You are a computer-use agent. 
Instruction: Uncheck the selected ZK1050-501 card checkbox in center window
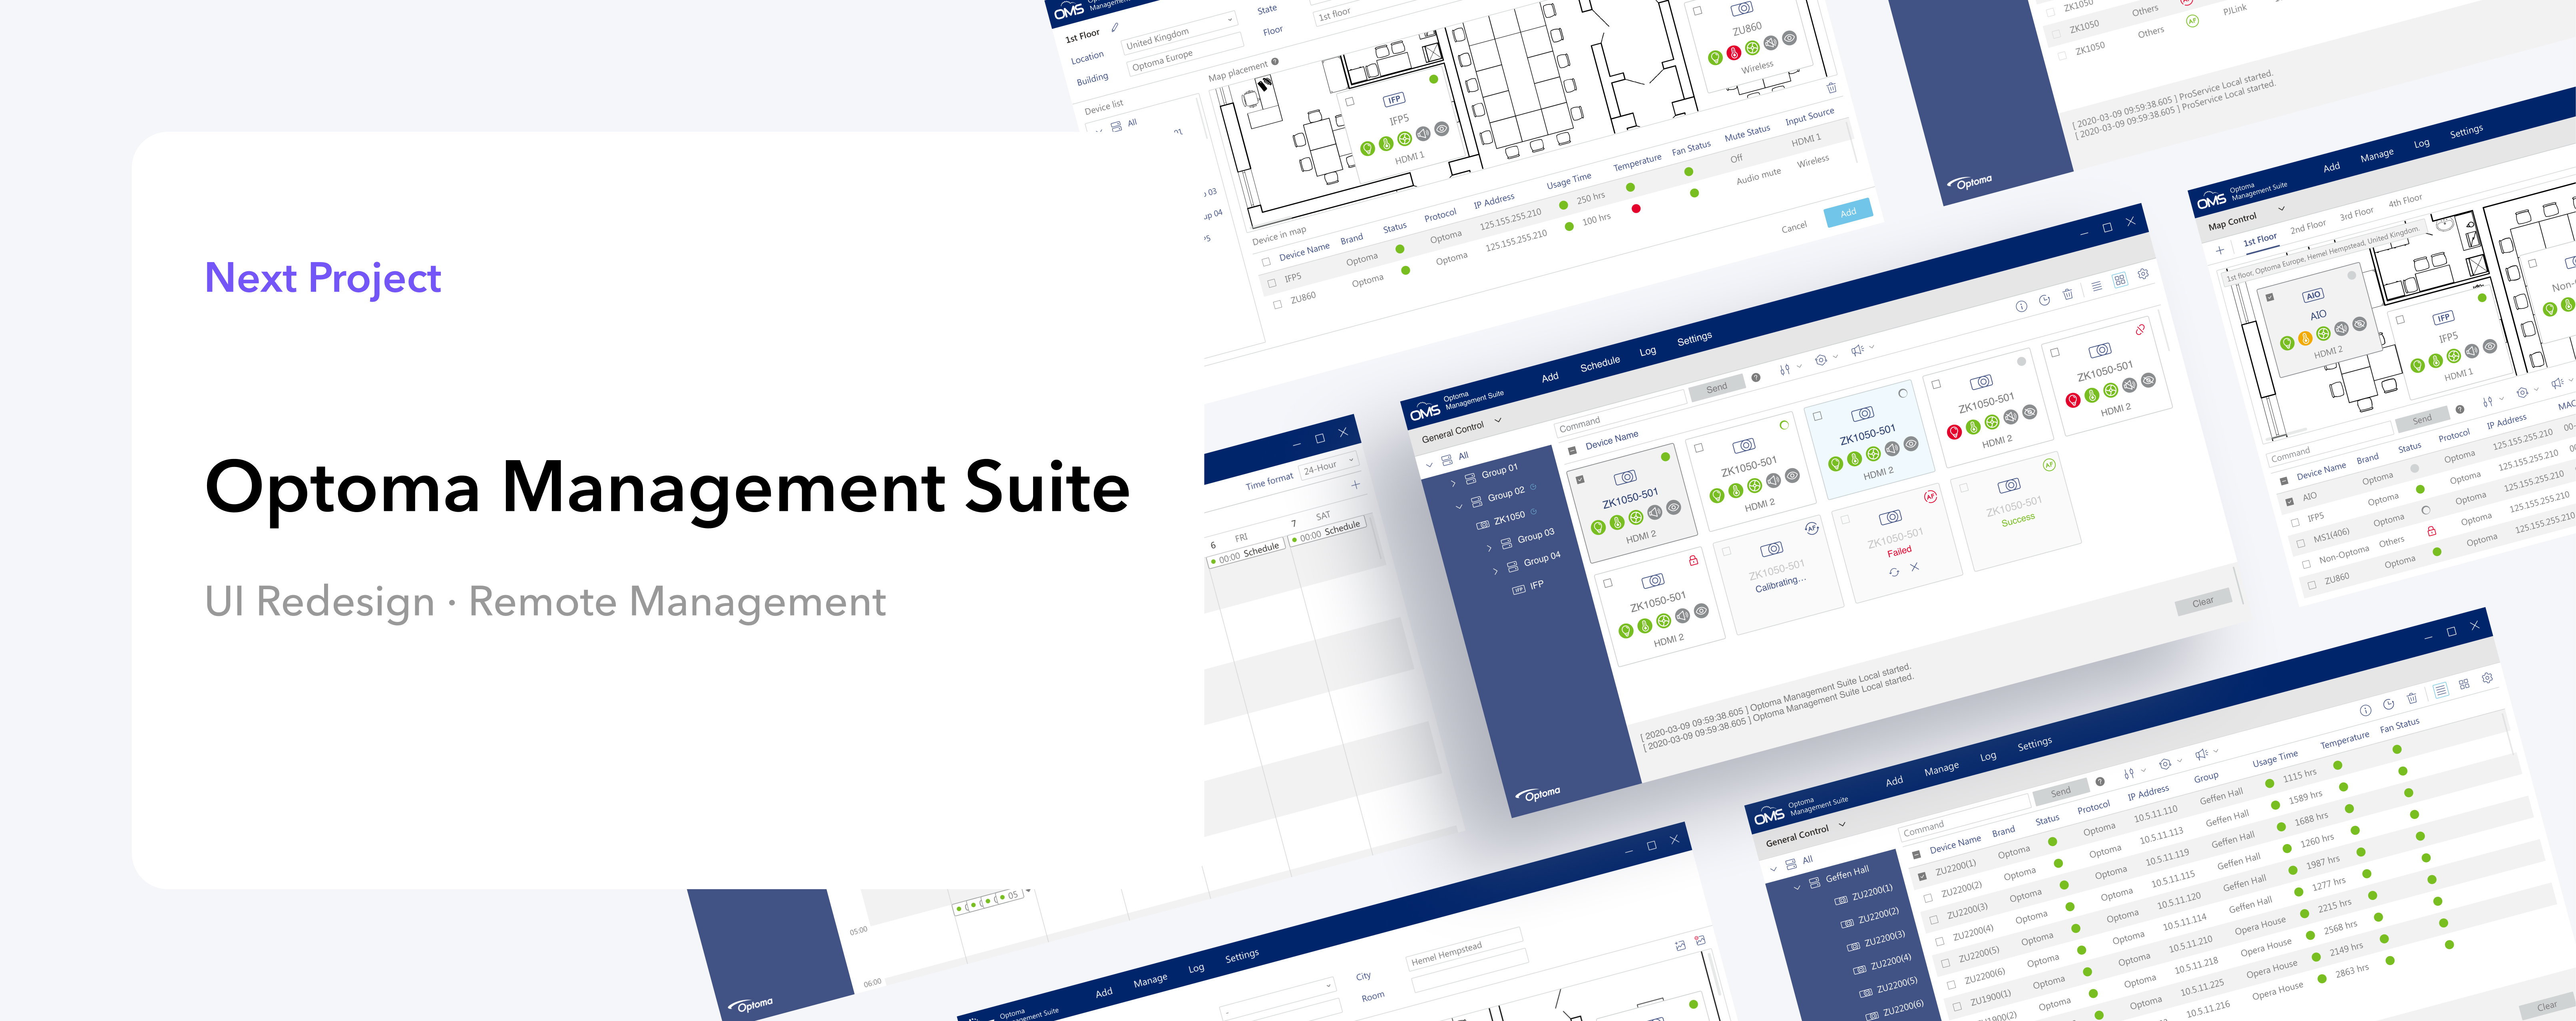pyautogui.click(x=1580, y=480)
